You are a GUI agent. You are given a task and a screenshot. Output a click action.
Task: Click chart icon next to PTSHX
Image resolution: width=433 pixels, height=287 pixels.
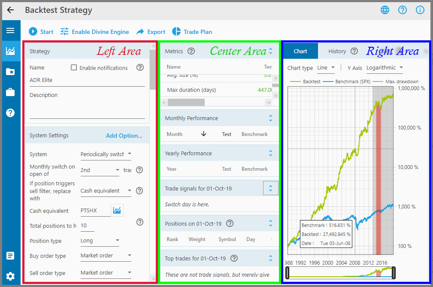tap(117, 211)
